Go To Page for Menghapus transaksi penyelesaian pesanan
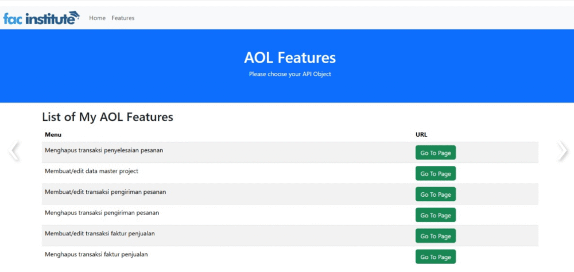This screenshot has width=574, height=272. [436, 153]
